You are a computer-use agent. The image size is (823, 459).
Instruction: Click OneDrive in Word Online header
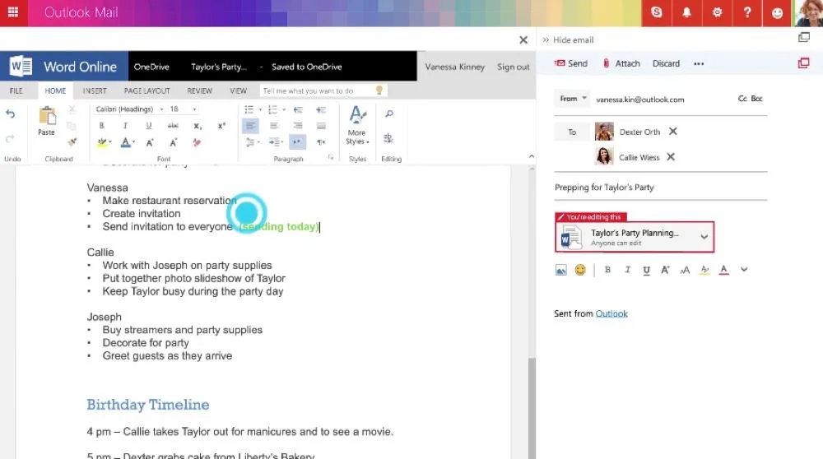[x=151, y=67]
